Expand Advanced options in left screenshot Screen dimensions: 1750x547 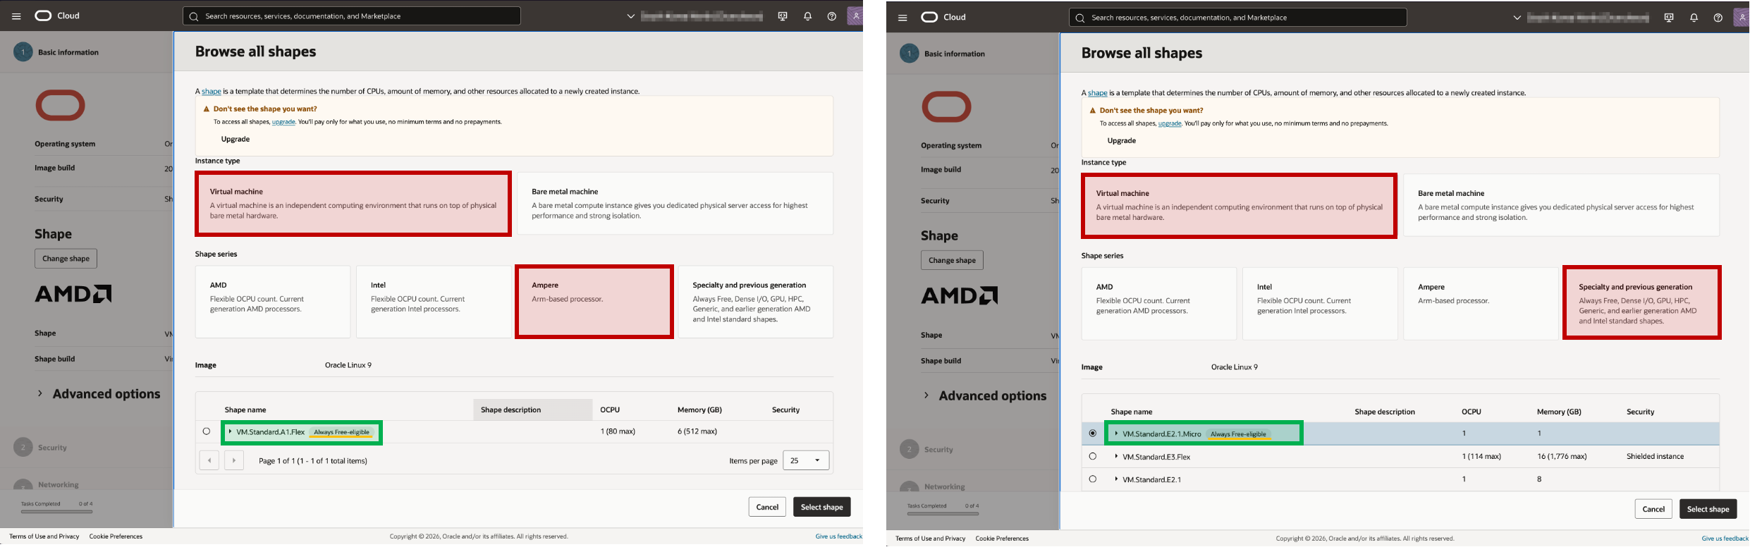(x=98, y=393)
